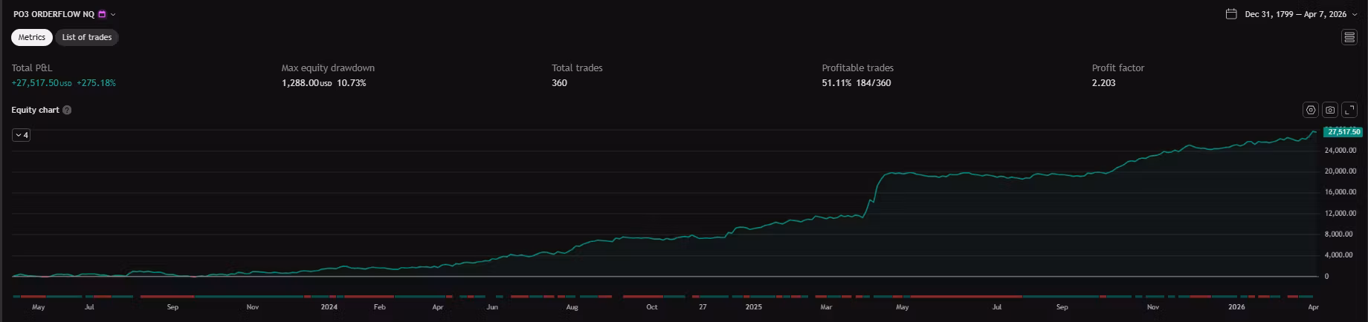Click the purple calendar icon beside strategy name

[x=103, y=14]
